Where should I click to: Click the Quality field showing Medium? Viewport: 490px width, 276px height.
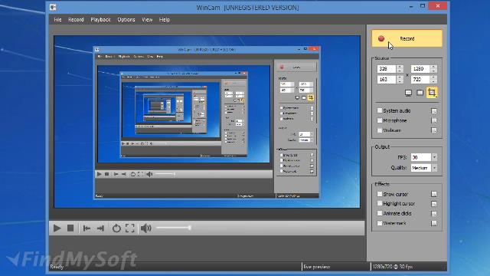421,168
